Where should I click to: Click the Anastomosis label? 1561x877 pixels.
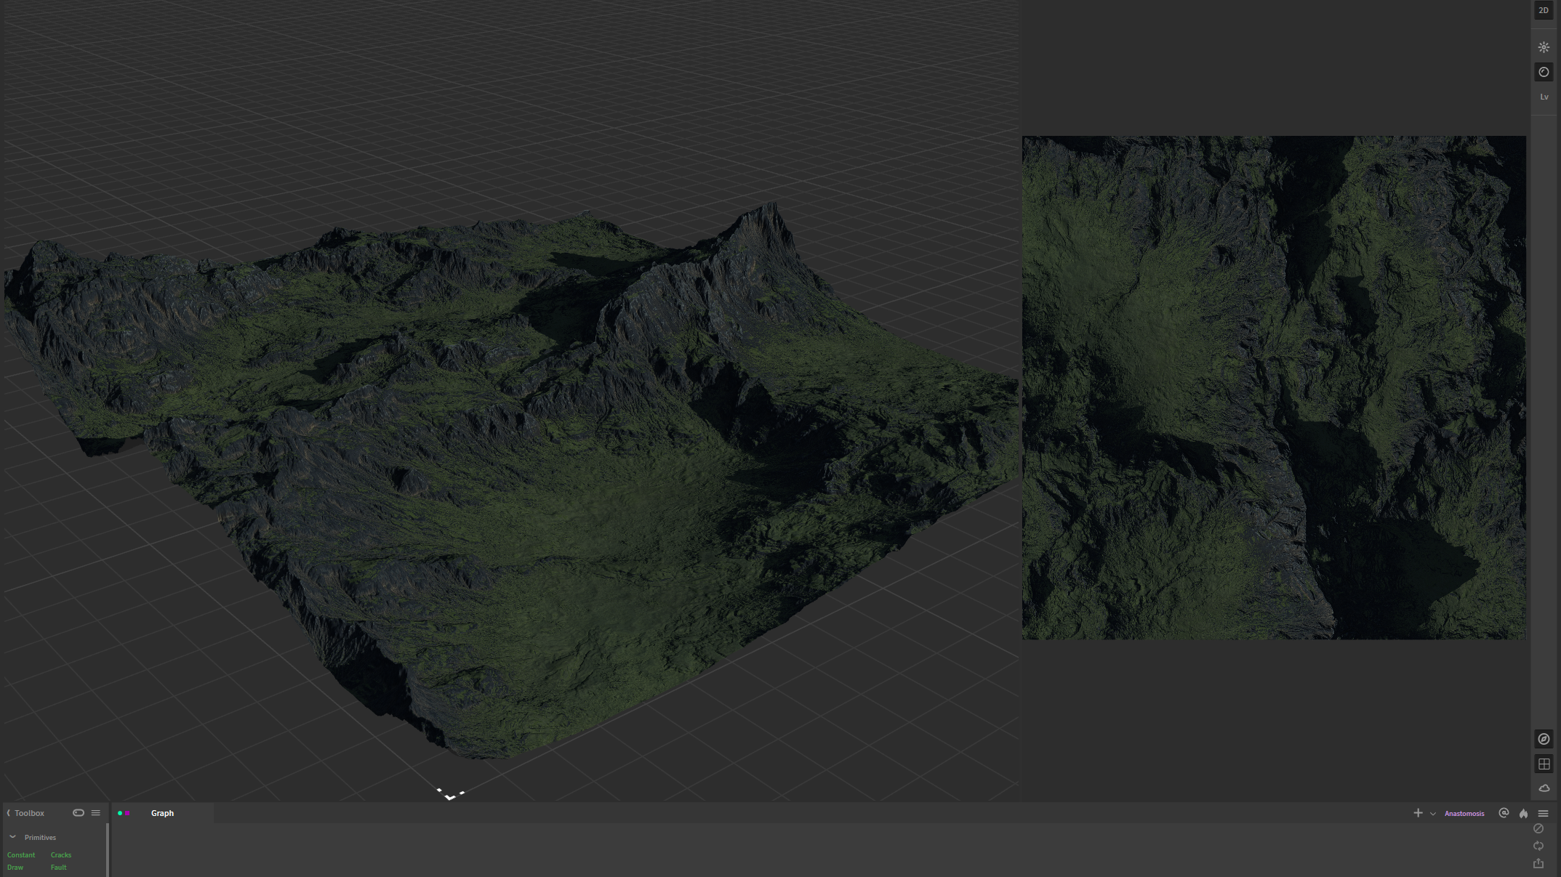coord(1464,814)
